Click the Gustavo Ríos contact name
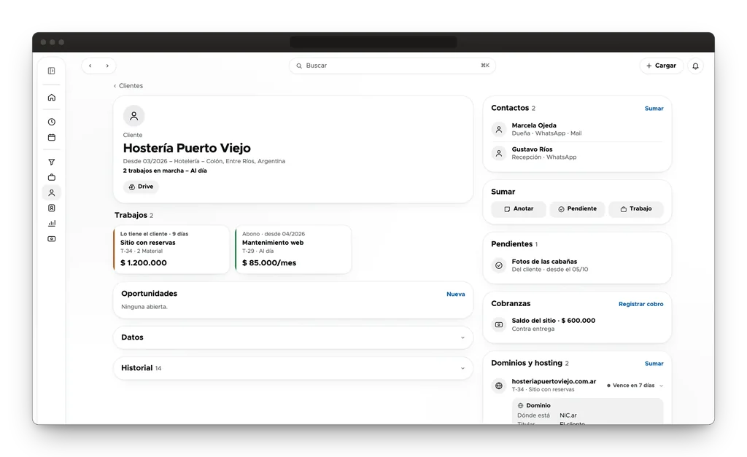The image size is (747, 457). tap(532, 149)
